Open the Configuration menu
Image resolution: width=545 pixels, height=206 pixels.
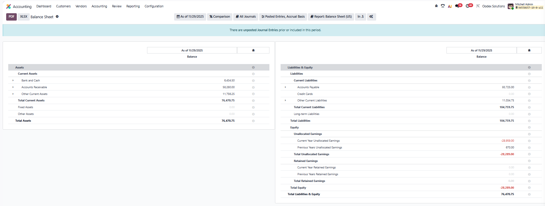point(154,6)
